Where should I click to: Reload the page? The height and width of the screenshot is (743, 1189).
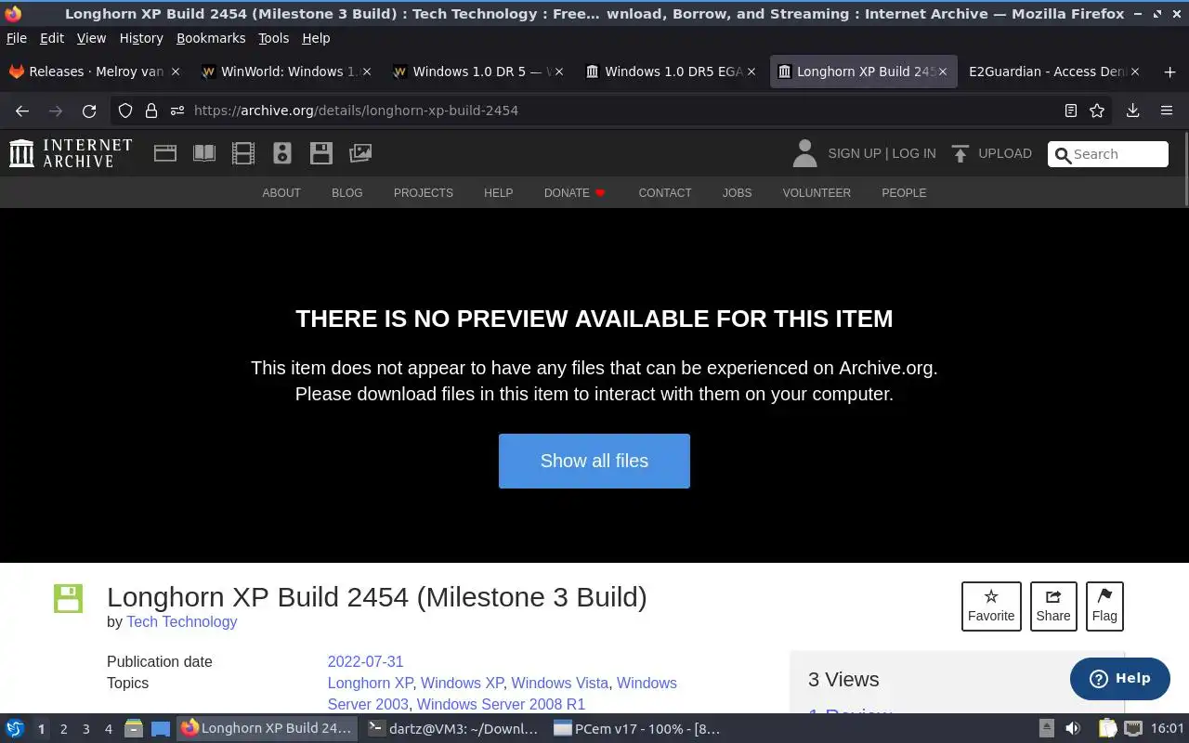point(89,111)
